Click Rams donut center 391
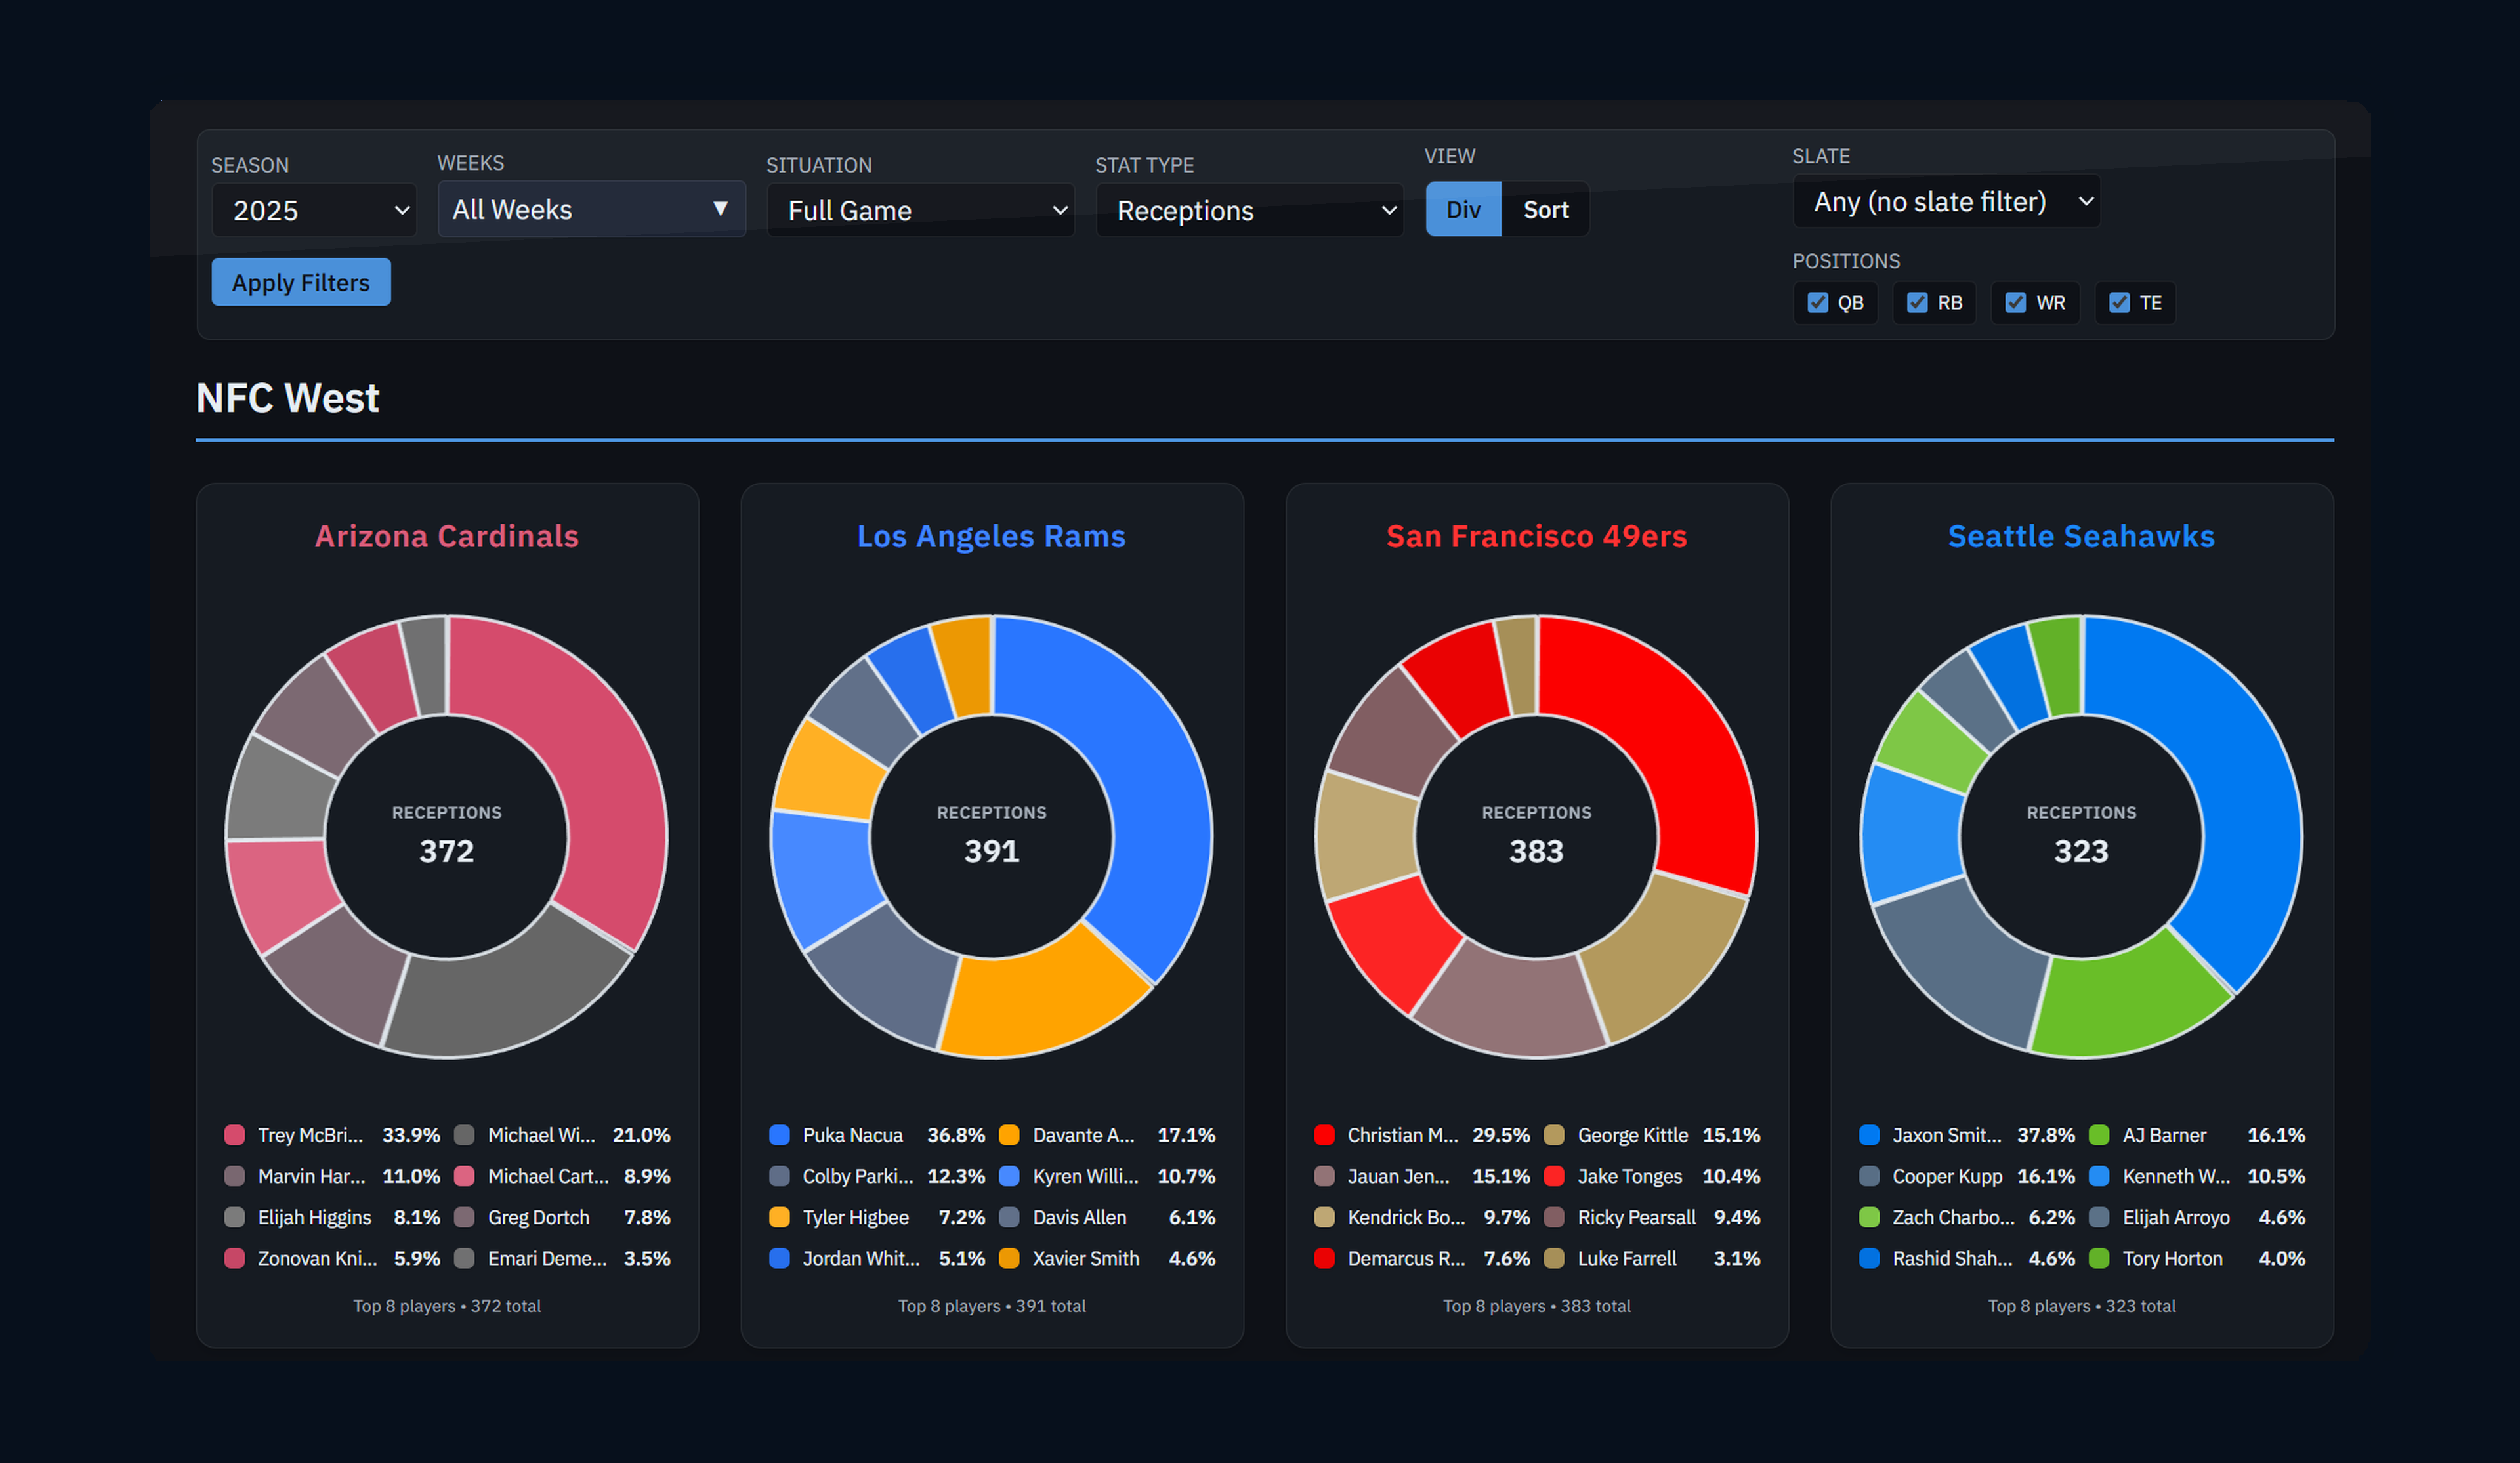Image resolution: width=2520 pixels, height=1463 pixels. 991,851
